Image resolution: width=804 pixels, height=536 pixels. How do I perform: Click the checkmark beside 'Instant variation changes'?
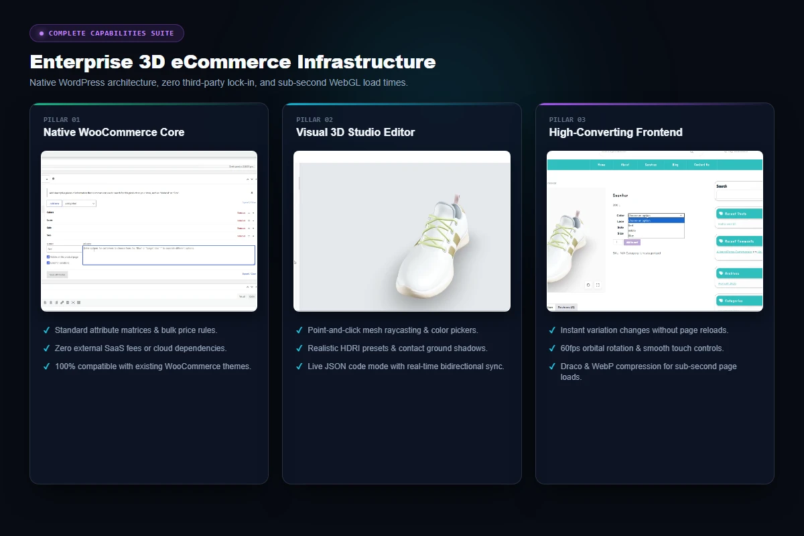552,330
